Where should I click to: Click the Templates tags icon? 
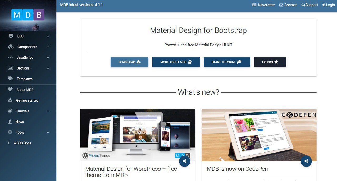point(11,79)
